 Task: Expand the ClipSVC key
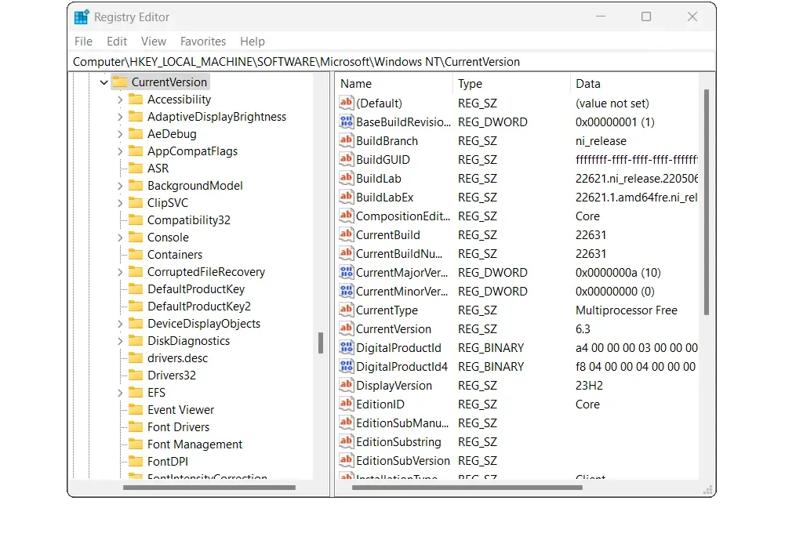click(x=120, y=203)
